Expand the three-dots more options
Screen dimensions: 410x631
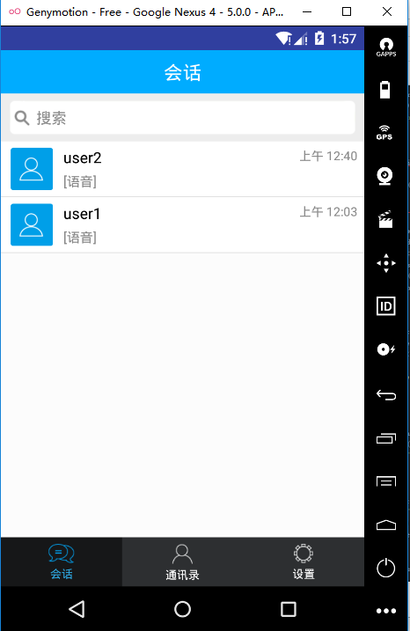tap(386, 611)
